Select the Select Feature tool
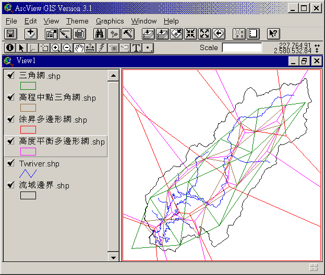This screenshot has height=275, width=325. [x=44, y=48]
